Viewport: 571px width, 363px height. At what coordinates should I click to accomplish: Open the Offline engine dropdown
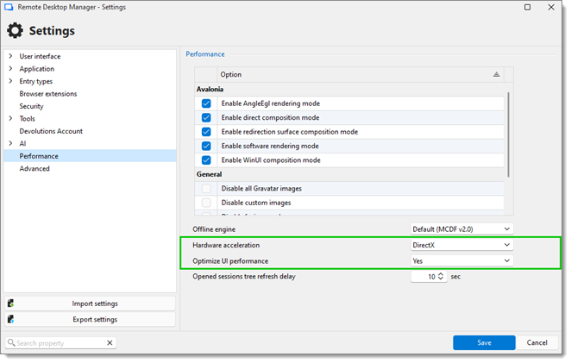pos(461,229)
